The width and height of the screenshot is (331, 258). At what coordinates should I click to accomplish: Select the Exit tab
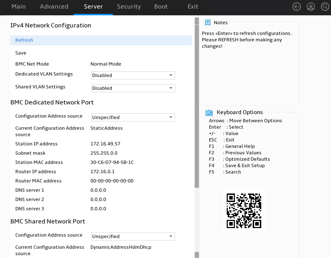pyautogui.click(x=193, y=6)
